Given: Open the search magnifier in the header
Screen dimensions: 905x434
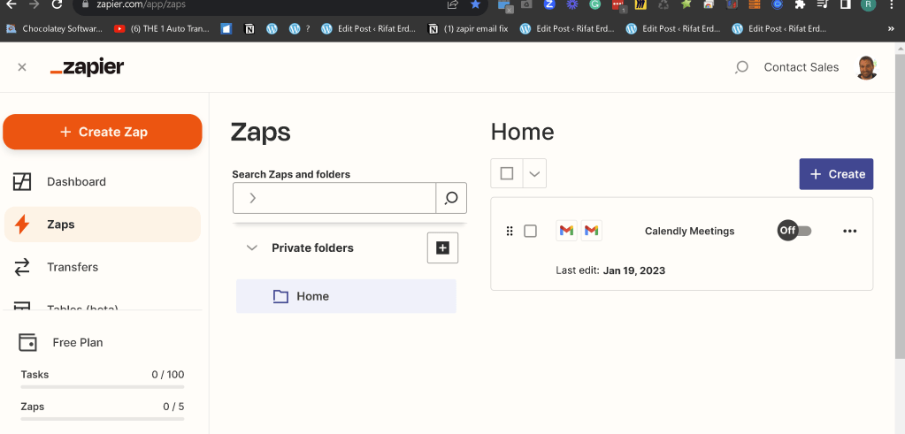Looking at the screenshot, I should (741, 67).
